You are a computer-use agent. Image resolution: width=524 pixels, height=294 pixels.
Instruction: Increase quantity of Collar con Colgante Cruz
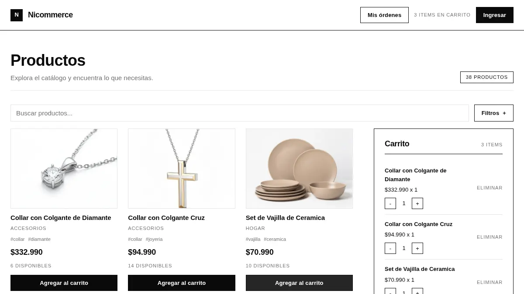coord(417,248)
